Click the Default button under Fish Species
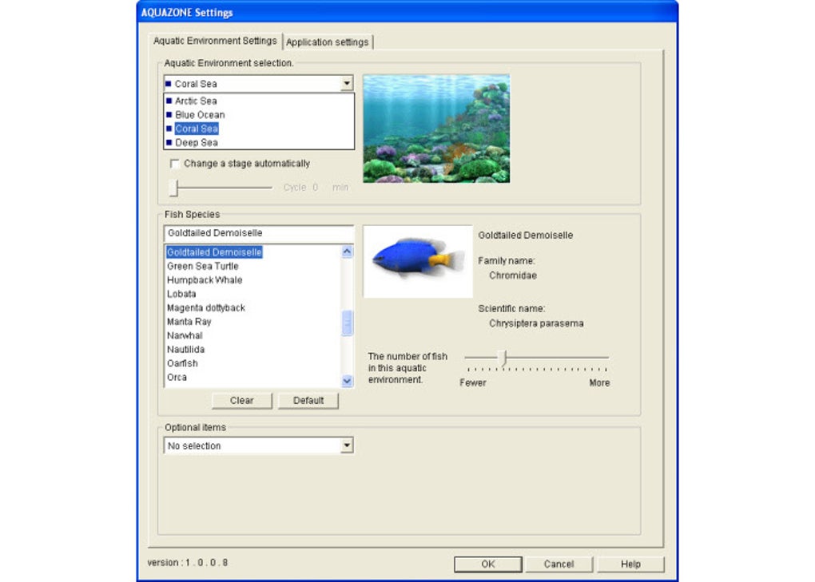The width and height of the screenshot is (815, 582). pos(308,400)
